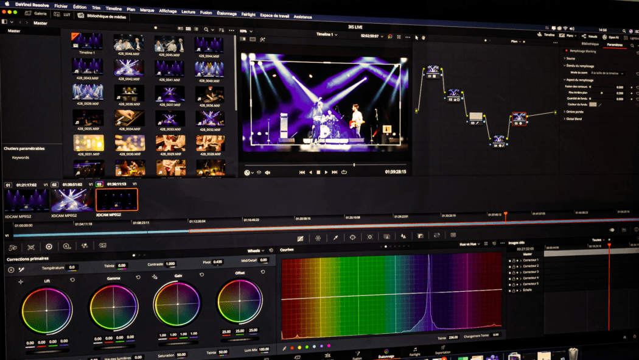The image size is (639, 360).
Task: Click the viewer scrub bar playhead
Action: pyautogui.click(x=354, y=164)
